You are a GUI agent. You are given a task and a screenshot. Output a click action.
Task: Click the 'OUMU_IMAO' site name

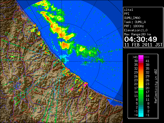coord(132,18)
